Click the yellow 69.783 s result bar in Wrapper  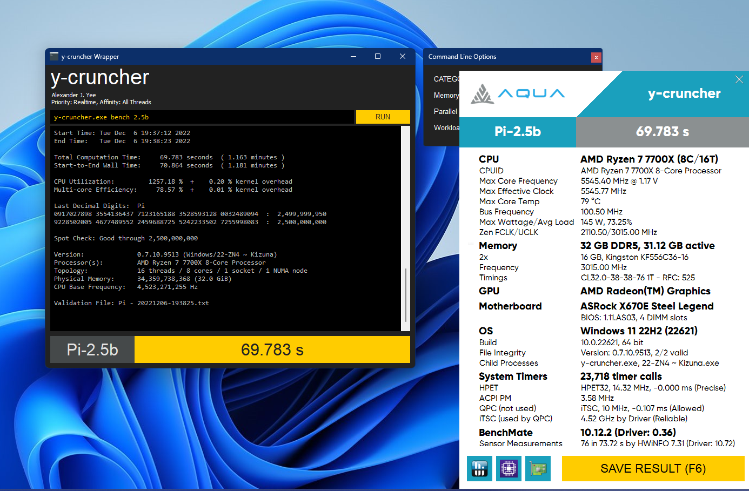[x=272, y=349]
